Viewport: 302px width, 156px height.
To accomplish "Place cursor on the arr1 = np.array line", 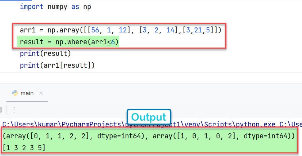I will [121, 30].
